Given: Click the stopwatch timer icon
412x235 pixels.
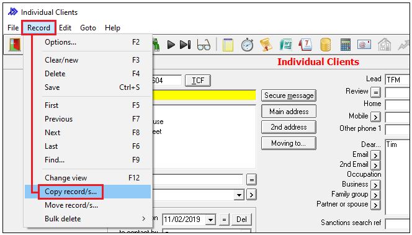Looking at the screenshot, I should (247, 45).
